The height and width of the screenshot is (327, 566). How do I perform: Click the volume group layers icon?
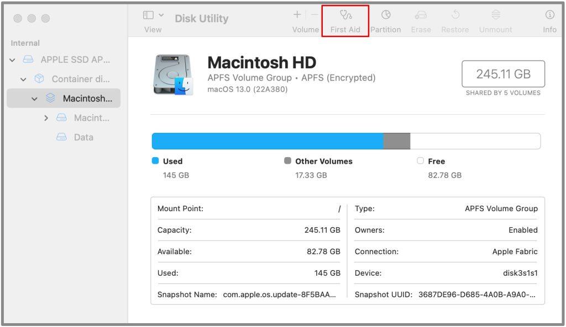point(50,98)
